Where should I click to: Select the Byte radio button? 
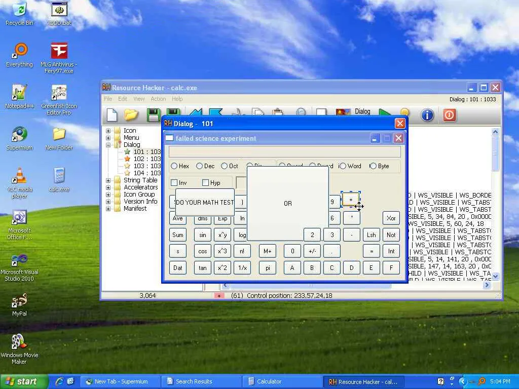point(373,166)
